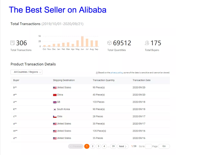Jump to page 39 in pagination
200x155 pixels.
tap(113, 146)
